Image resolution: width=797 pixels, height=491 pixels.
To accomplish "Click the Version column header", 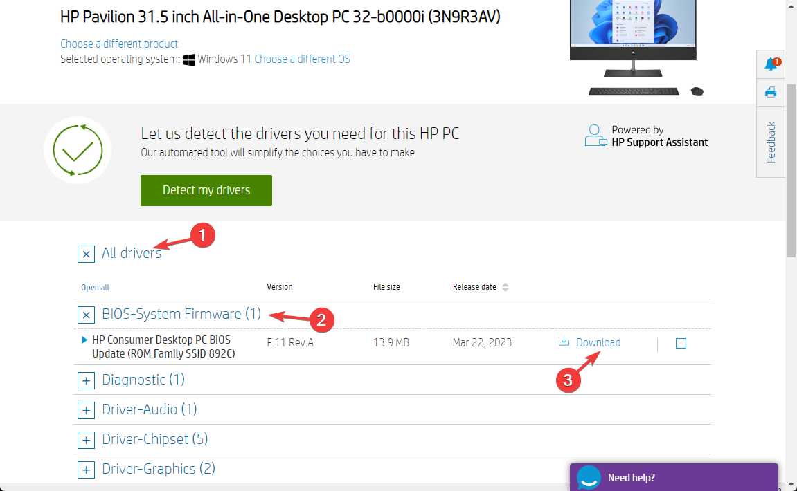I will tap(280, 287).
